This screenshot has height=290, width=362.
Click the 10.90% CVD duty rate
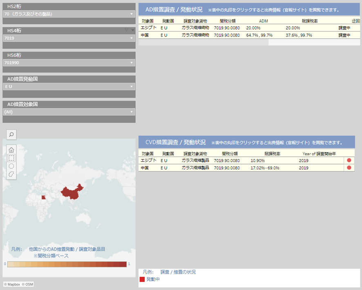coord(258,160)
